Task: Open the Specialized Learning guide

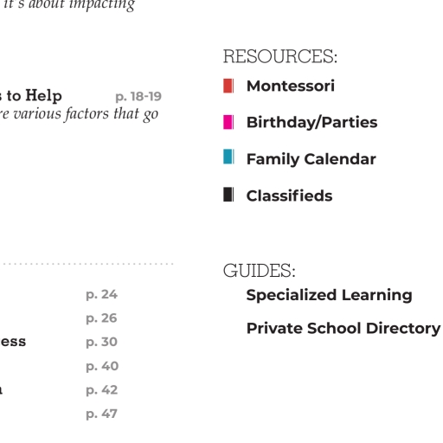Action: (329, 295)
